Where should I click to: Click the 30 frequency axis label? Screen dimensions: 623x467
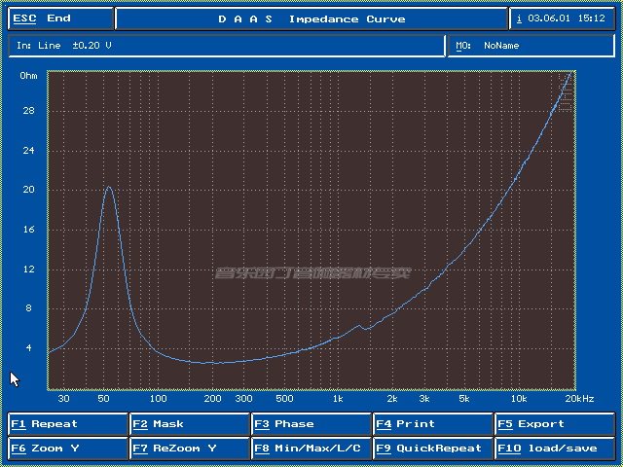click(x=63, y=399)
